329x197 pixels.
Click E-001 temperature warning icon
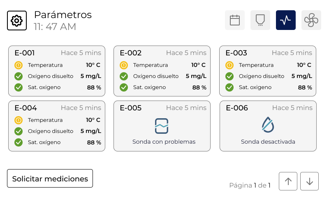(19, 65)
